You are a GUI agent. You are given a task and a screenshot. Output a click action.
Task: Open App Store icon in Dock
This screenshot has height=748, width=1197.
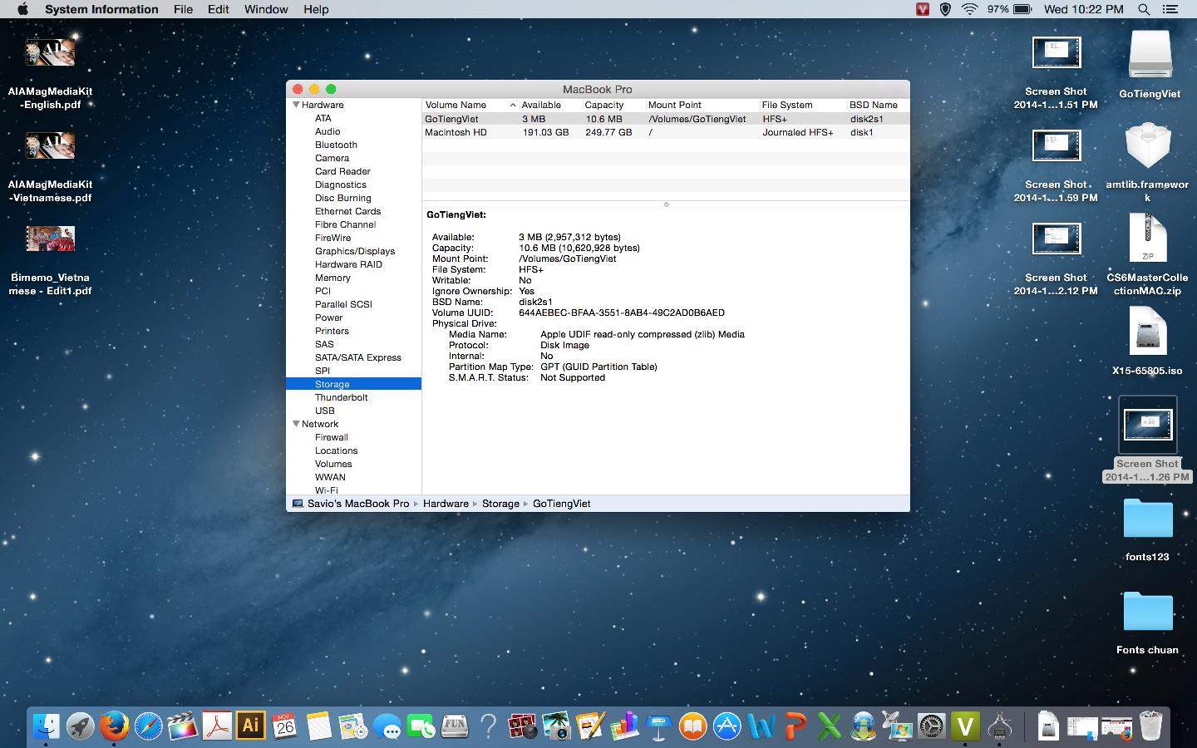[x=727, y=726]
